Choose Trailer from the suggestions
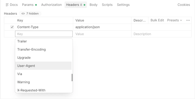This screenshot has width=195, height=99. click(43, 41)
